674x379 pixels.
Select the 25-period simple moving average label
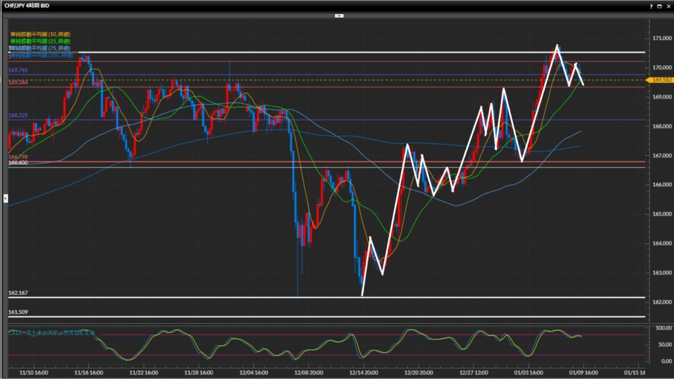[43, 41]
